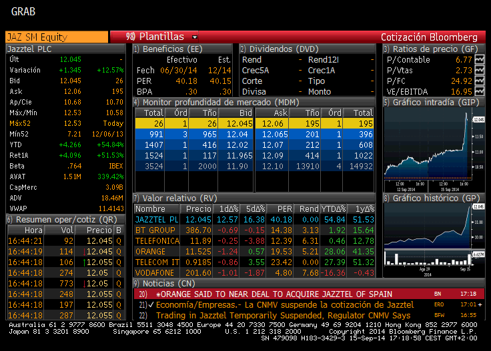Open chart icon next to P/Vtas ratio
Screen dimensions: 491x351
(x=480, y=70)
